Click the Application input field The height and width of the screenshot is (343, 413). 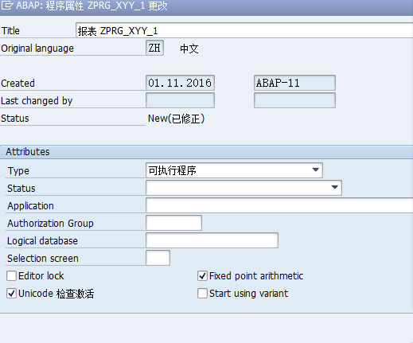279,205
